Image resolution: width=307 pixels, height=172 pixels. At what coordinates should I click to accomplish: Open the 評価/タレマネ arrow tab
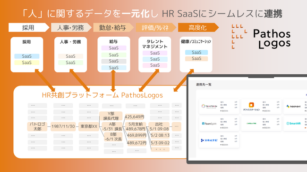click(x=156, y=27)
